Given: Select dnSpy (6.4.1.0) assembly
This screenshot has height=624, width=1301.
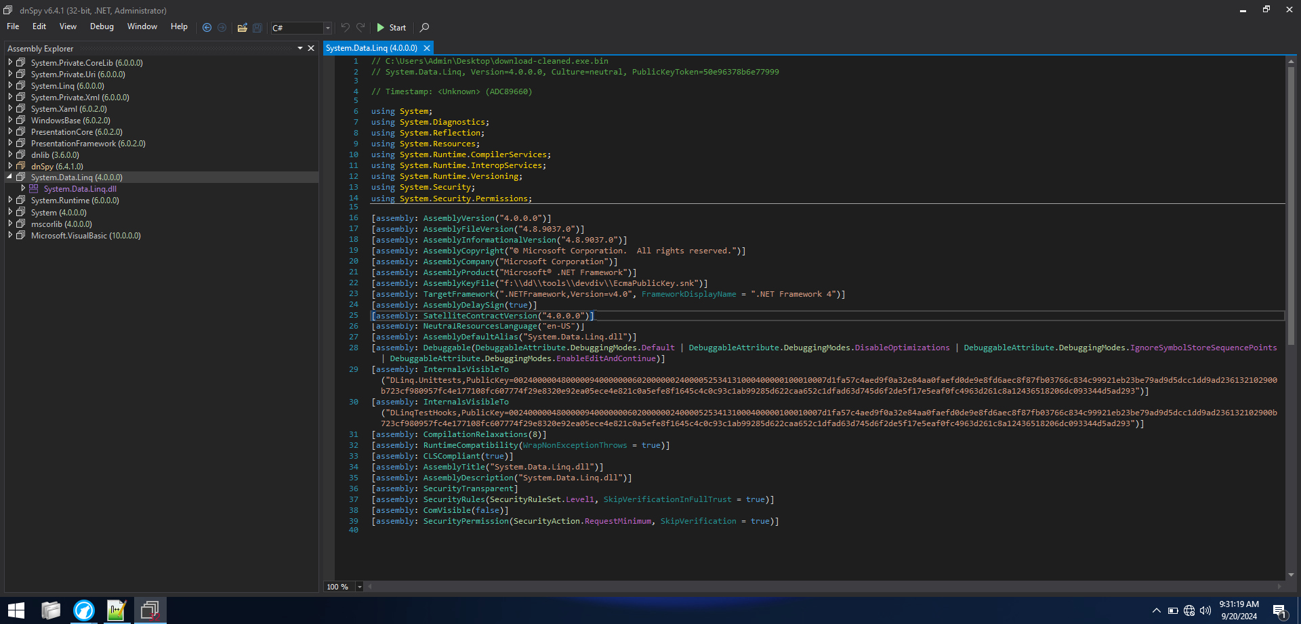Looking at the screenshot, I should tap(57, 167).
